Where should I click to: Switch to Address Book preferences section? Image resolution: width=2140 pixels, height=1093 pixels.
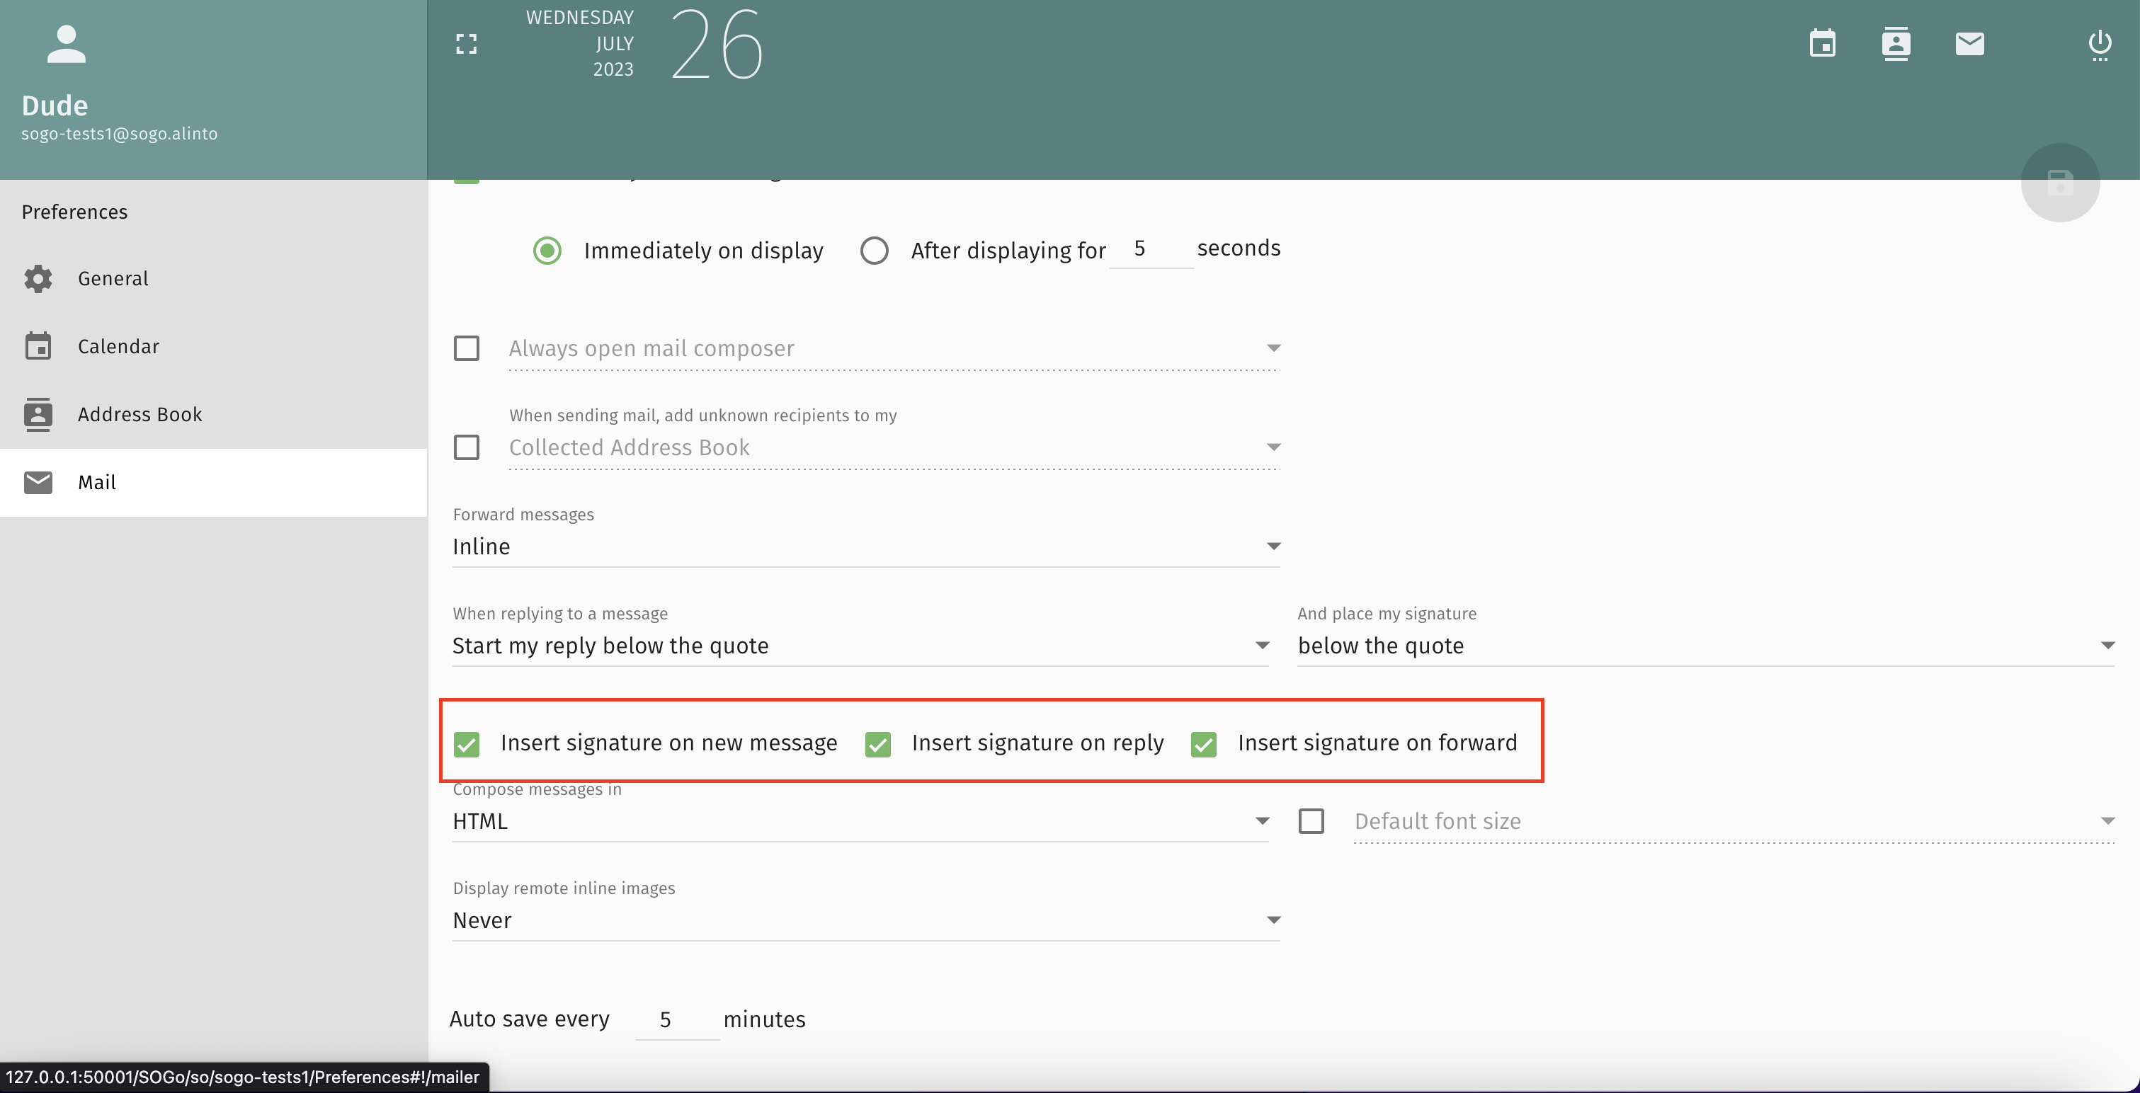(x=140, y=414)
